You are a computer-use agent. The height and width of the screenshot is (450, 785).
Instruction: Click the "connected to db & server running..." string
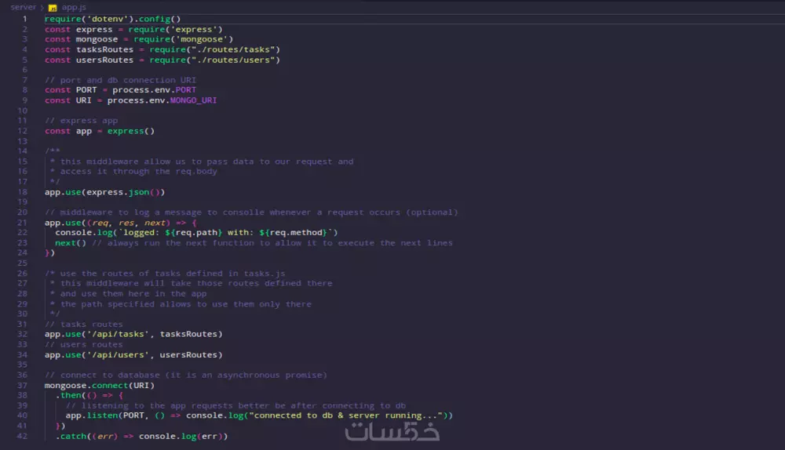click(x=346, y=416)
